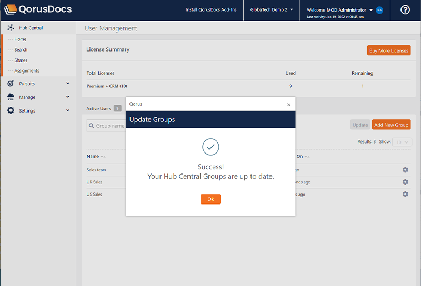421x286 pixels.
Task: Expand the Pursuits menu chevron
Action: click(x=68, y=83)
